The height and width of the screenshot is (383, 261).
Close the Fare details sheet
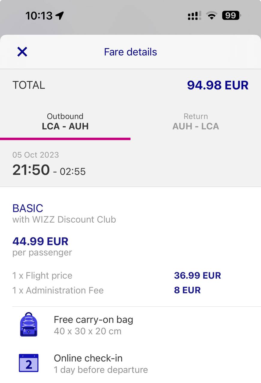[22, 52]
